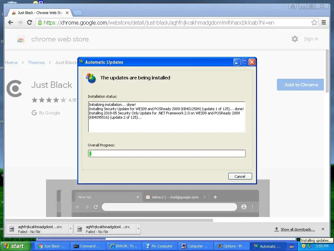Open a new Chrome tab

(77, 13)
